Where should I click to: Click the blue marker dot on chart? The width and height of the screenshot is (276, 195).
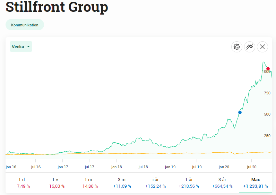tap(240, 112)
